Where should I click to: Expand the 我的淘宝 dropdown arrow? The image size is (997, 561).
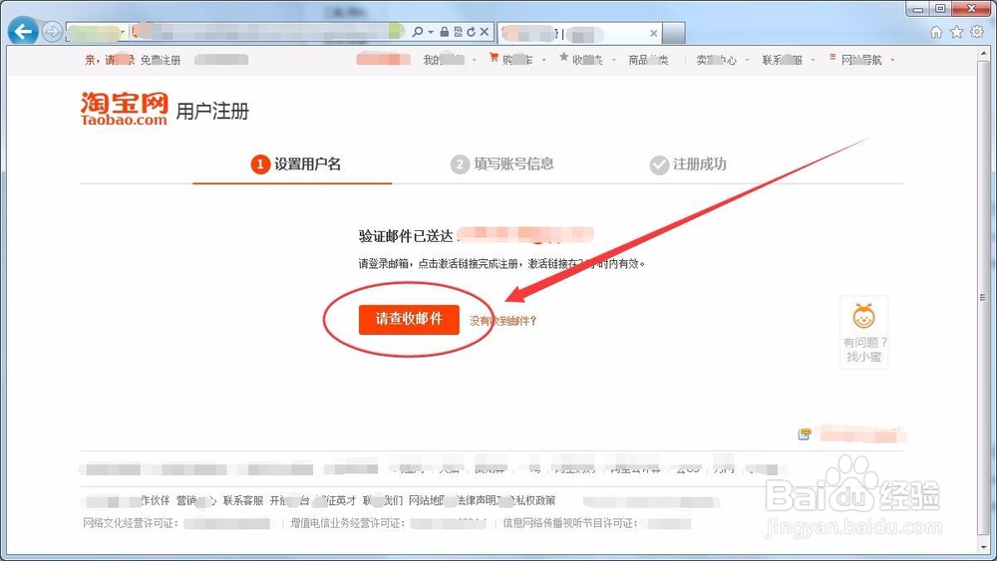coord(475,60)
